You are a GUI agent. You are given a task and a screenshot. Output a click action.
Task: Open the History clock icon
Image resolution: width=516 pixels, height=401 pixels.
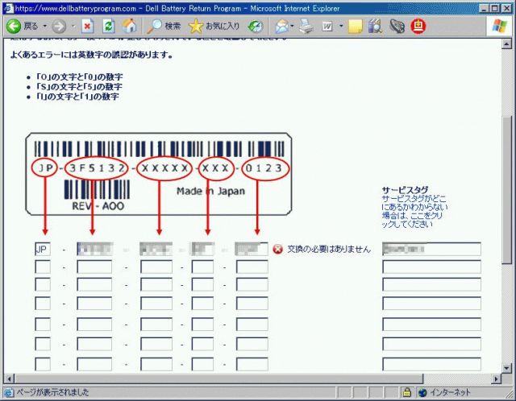coord(256,27)
